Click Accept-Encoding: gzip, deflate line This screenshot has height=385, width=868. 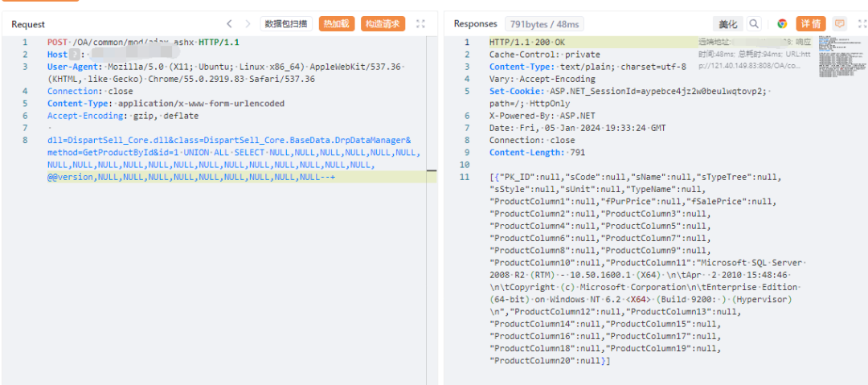(x=122, y=116)
